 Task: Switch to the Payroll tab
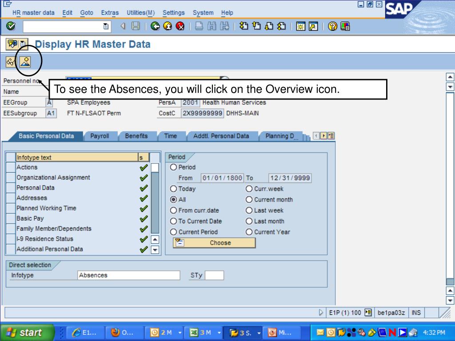pos(100,136)
